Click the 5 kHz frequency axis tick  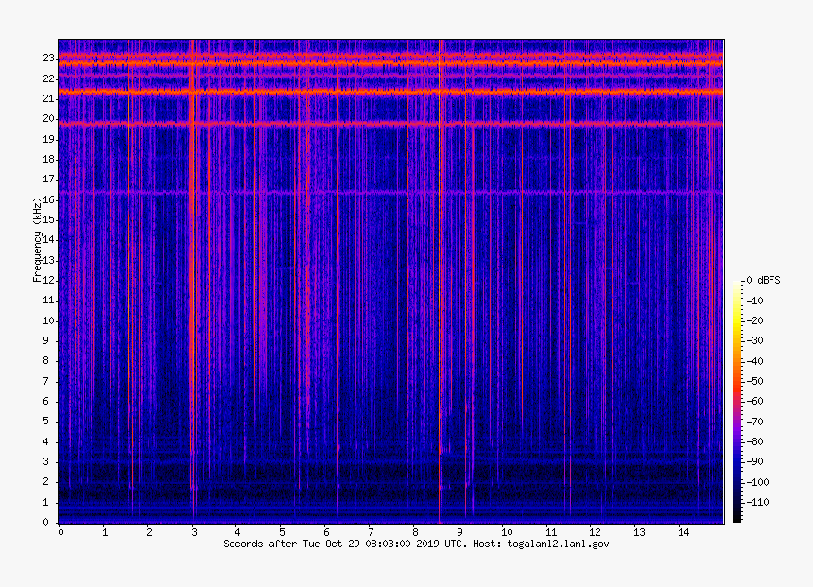point(51,422)
